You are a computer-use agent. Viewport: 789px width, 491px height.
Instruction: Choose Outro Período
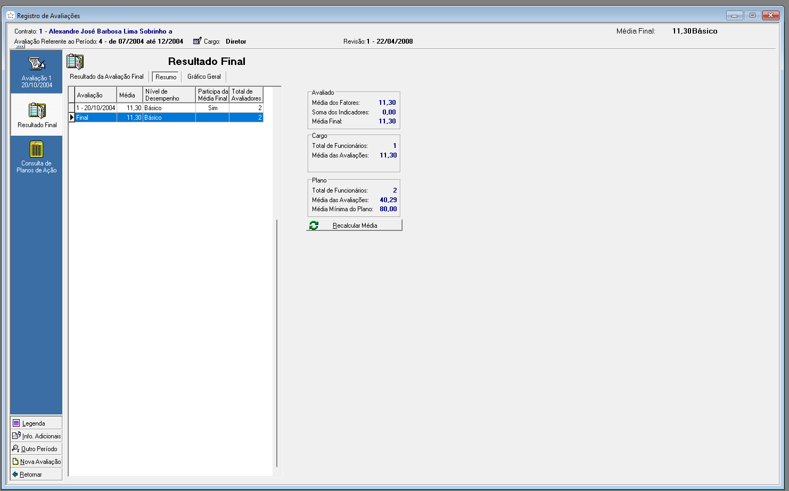(x=36, y=449)
